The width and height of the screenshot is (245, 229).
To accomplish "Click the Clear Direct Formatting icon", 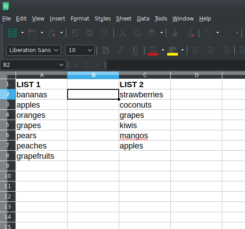I will pyautogui.click(x=190, y=33).
